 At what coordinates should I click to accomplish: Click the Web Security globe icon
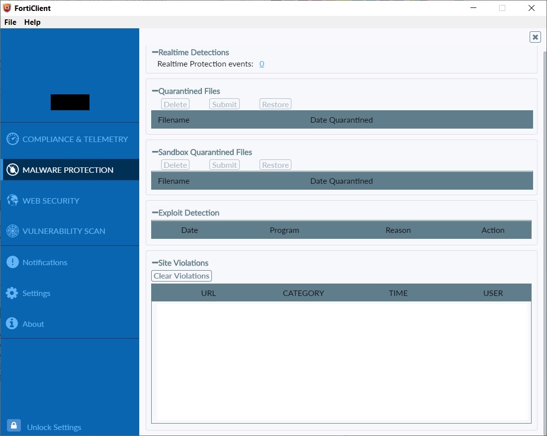(x=12, y=201)
